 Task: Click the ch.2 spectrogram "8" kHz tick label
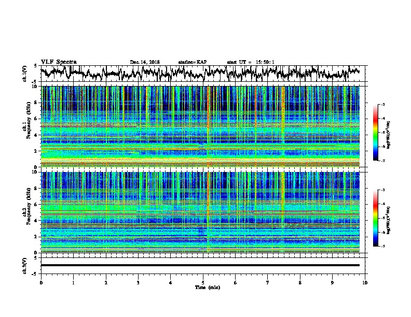[x=36, y=189]
